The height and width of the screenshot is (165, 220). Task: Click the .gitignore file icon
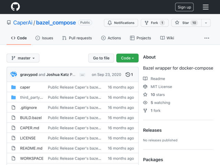coord(13,108)
